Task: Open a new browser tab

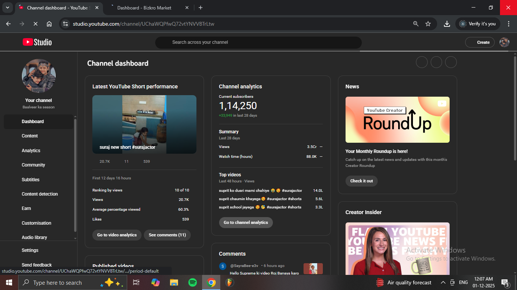Action: [201, 8]
